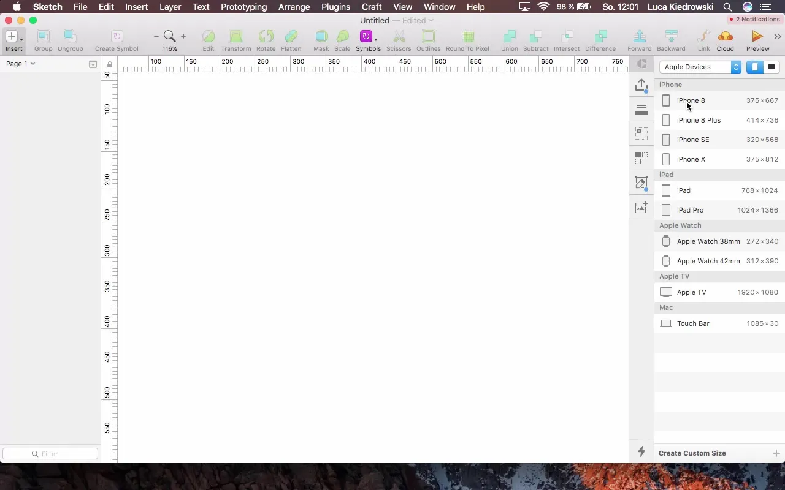Click Round To Pixel icon

pyautogui.click(x=468, y=37)
